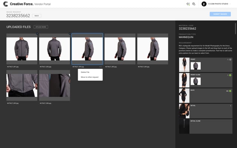The width and height of the screenshot is (237, 148).
Task: Click the Upload More button
Action: tap(41, 27)
